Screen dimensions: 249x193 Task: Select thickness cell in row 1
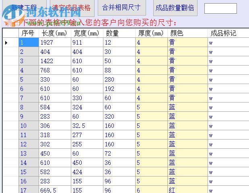click(152, 43)
